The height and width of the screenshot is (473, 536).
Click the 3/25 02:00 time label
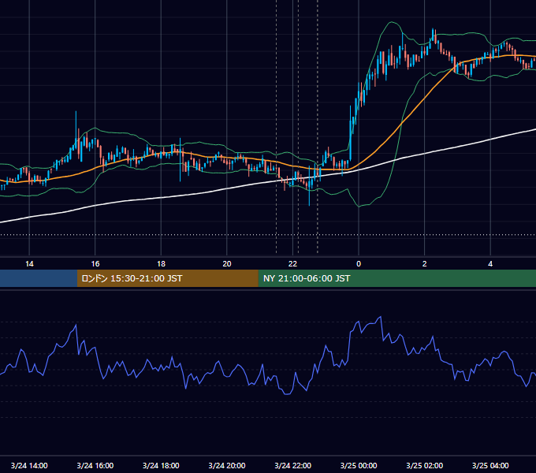click(x=425, y=465)
